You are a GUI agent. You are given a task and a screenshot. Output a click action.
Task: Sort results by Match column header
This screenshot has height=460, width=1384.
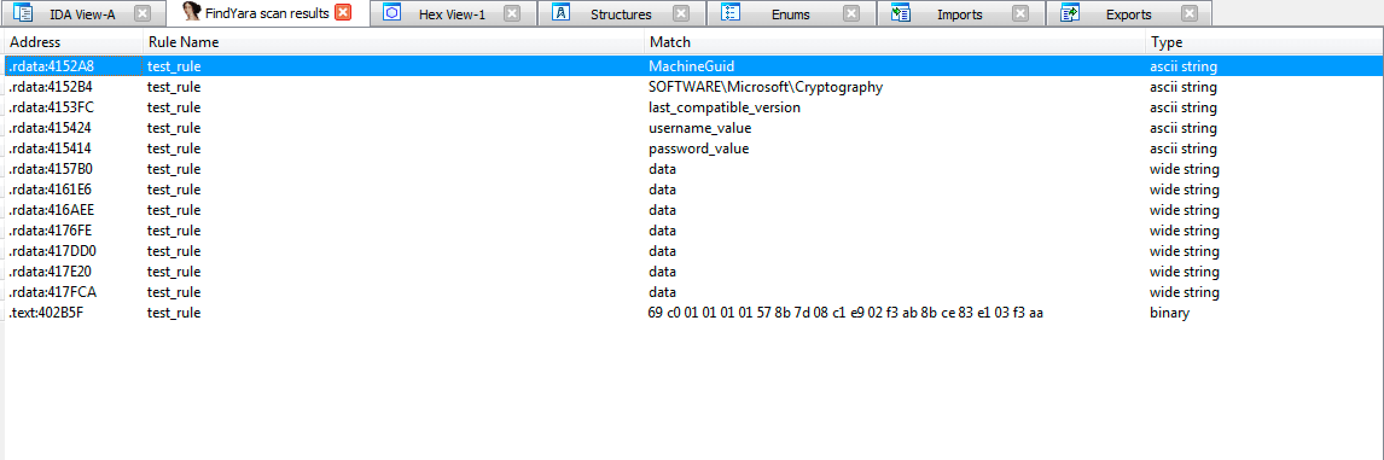[670, 42]
